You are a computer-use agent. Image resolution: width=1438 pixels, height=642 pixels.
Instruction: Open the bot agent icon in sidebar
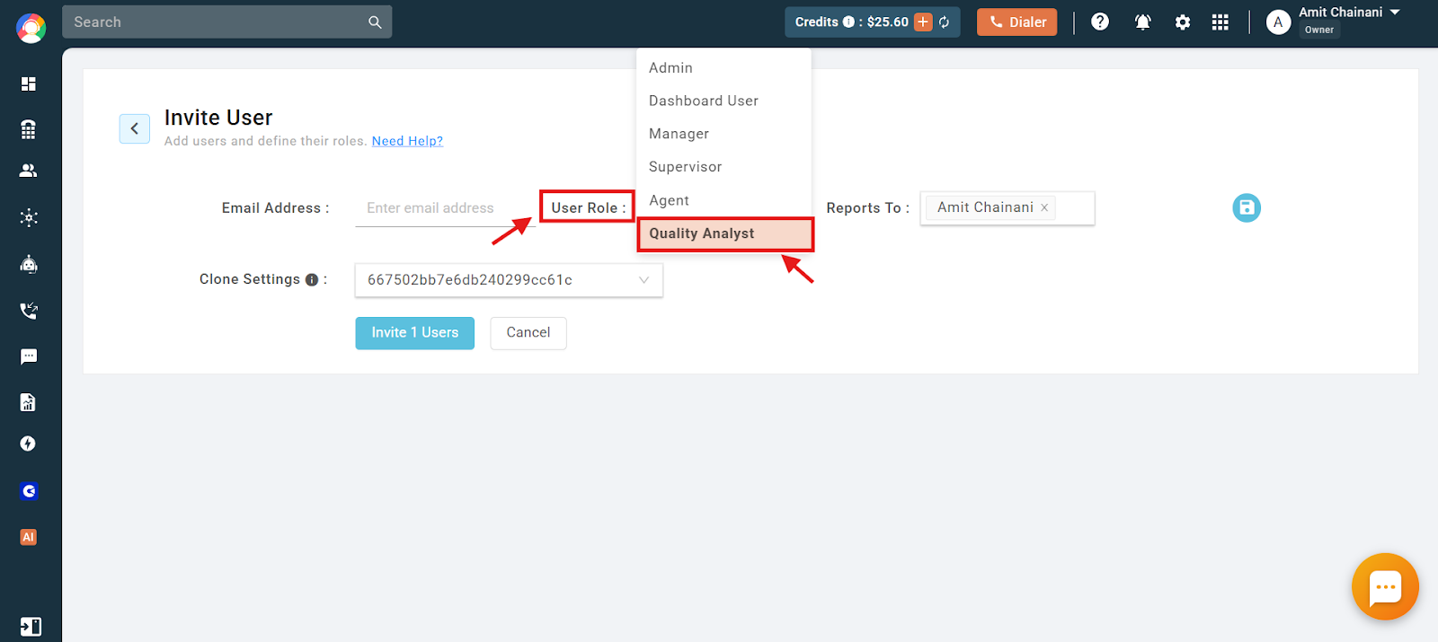(29, 264)
